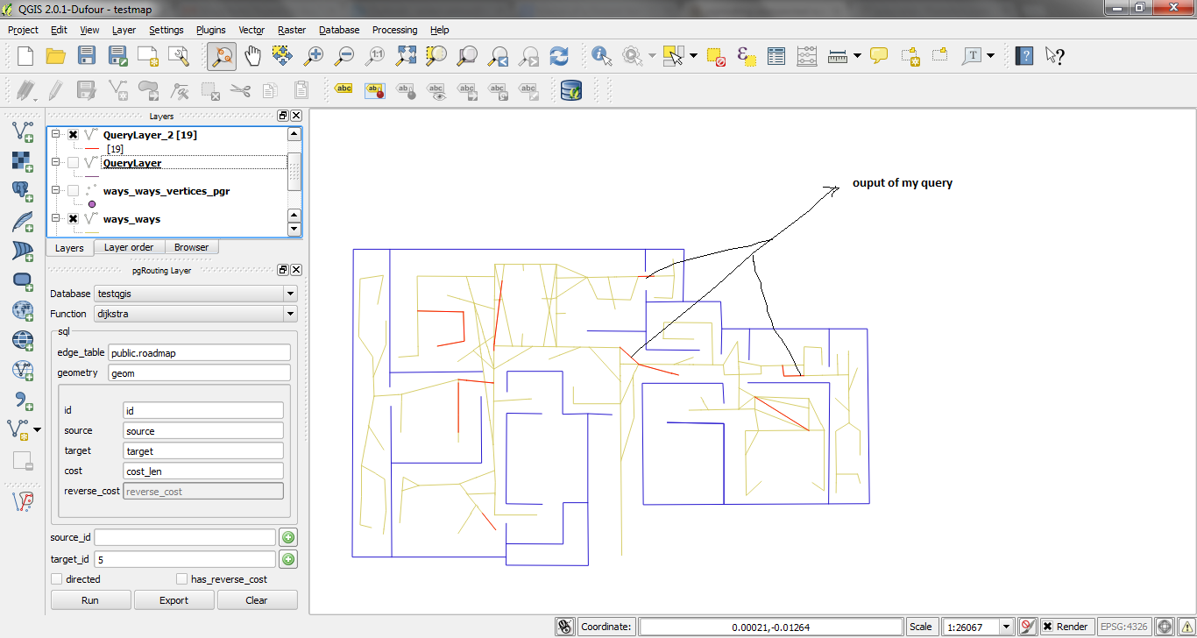Viewport: 1197px width, 638px height.
Task: Add WMS layer globe icon
Action: [x=23, y=310]
